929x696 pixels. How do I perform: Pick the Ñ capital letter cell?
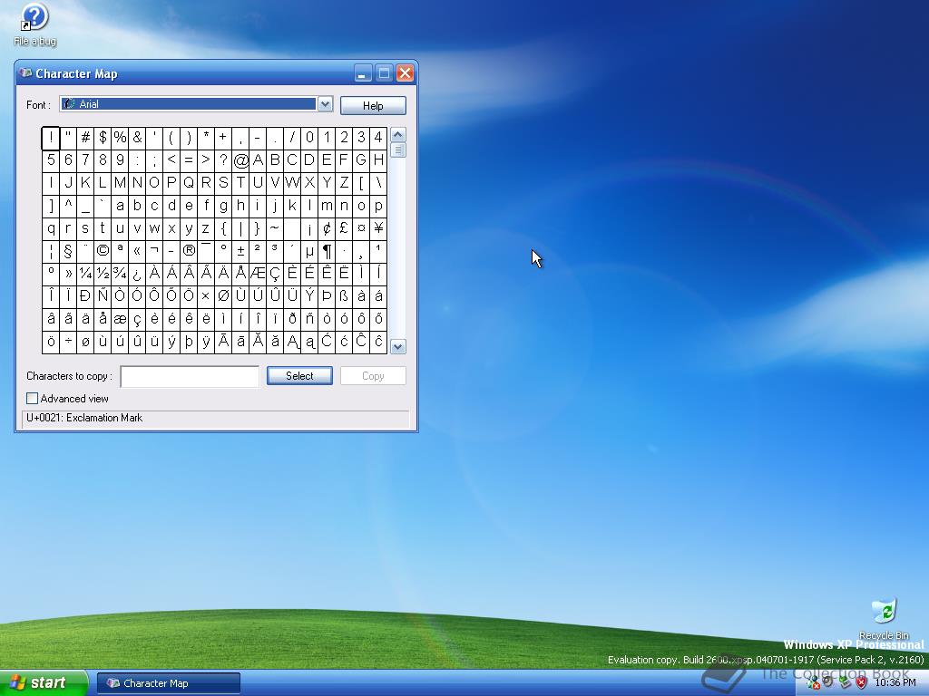103,296
